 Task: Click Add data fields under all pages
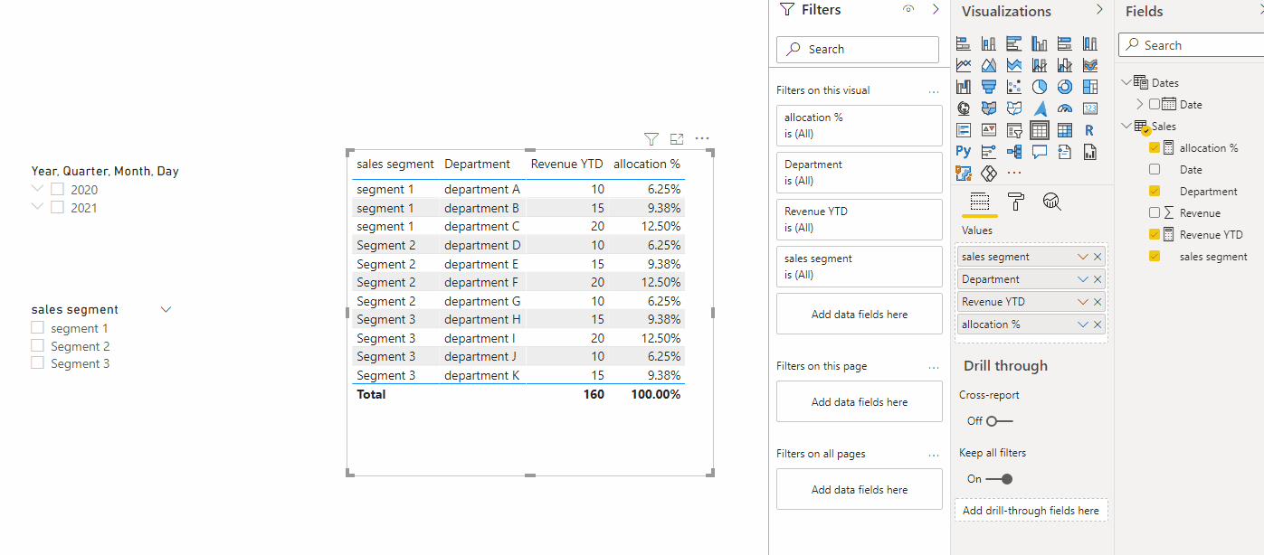click(860, 490)
